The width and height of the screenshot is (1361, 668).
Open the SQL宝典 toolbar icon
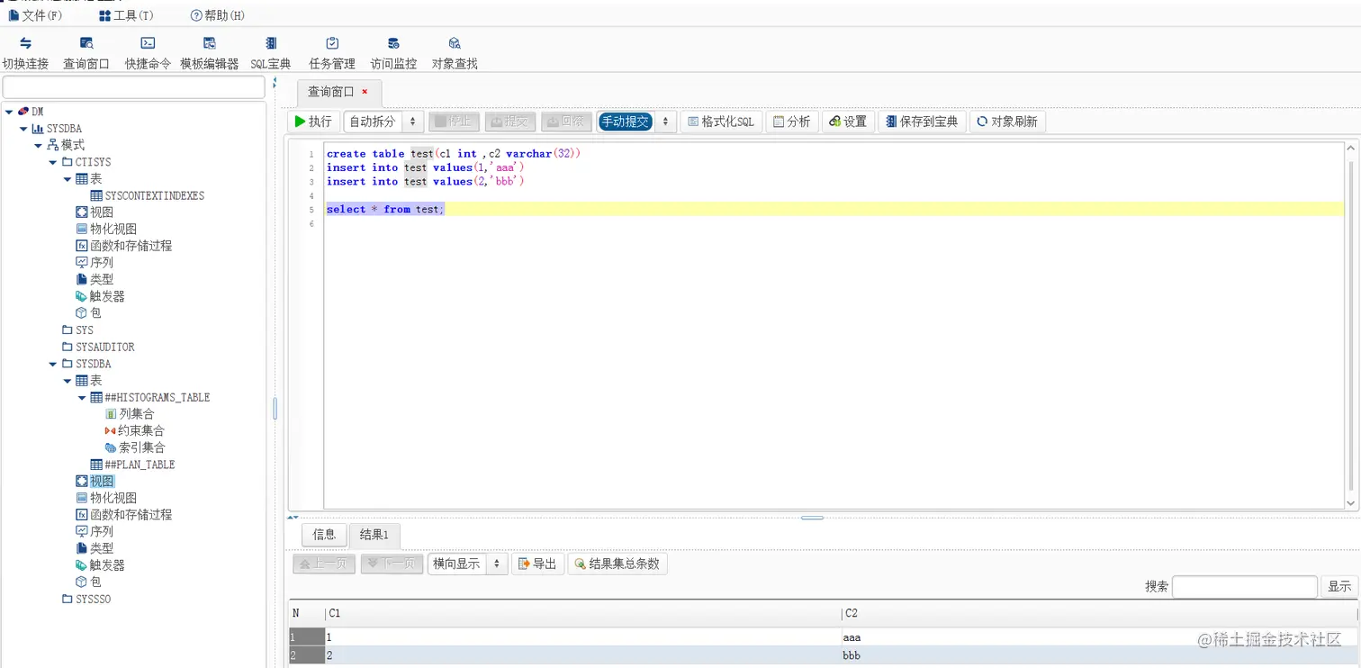click(x=271, y=43)
